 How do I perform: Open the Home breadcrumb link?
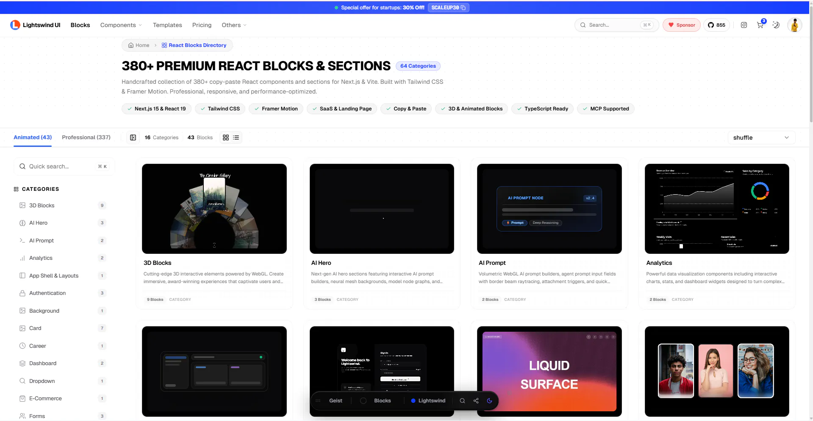[x=139, y=45]
